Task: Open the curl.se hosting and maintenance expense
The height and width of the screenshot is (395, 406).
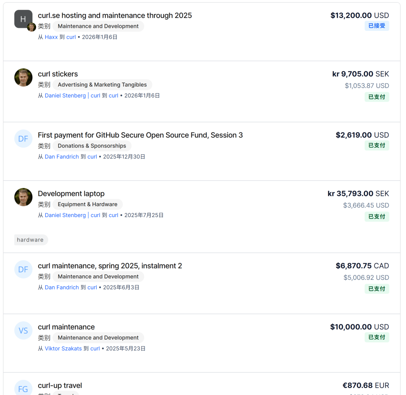Action: coord(115,15)
